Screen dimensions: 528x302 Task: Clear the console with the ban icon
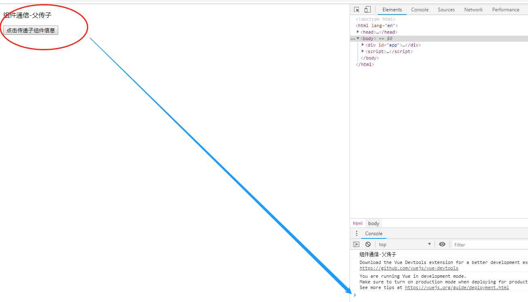(368, 245)
